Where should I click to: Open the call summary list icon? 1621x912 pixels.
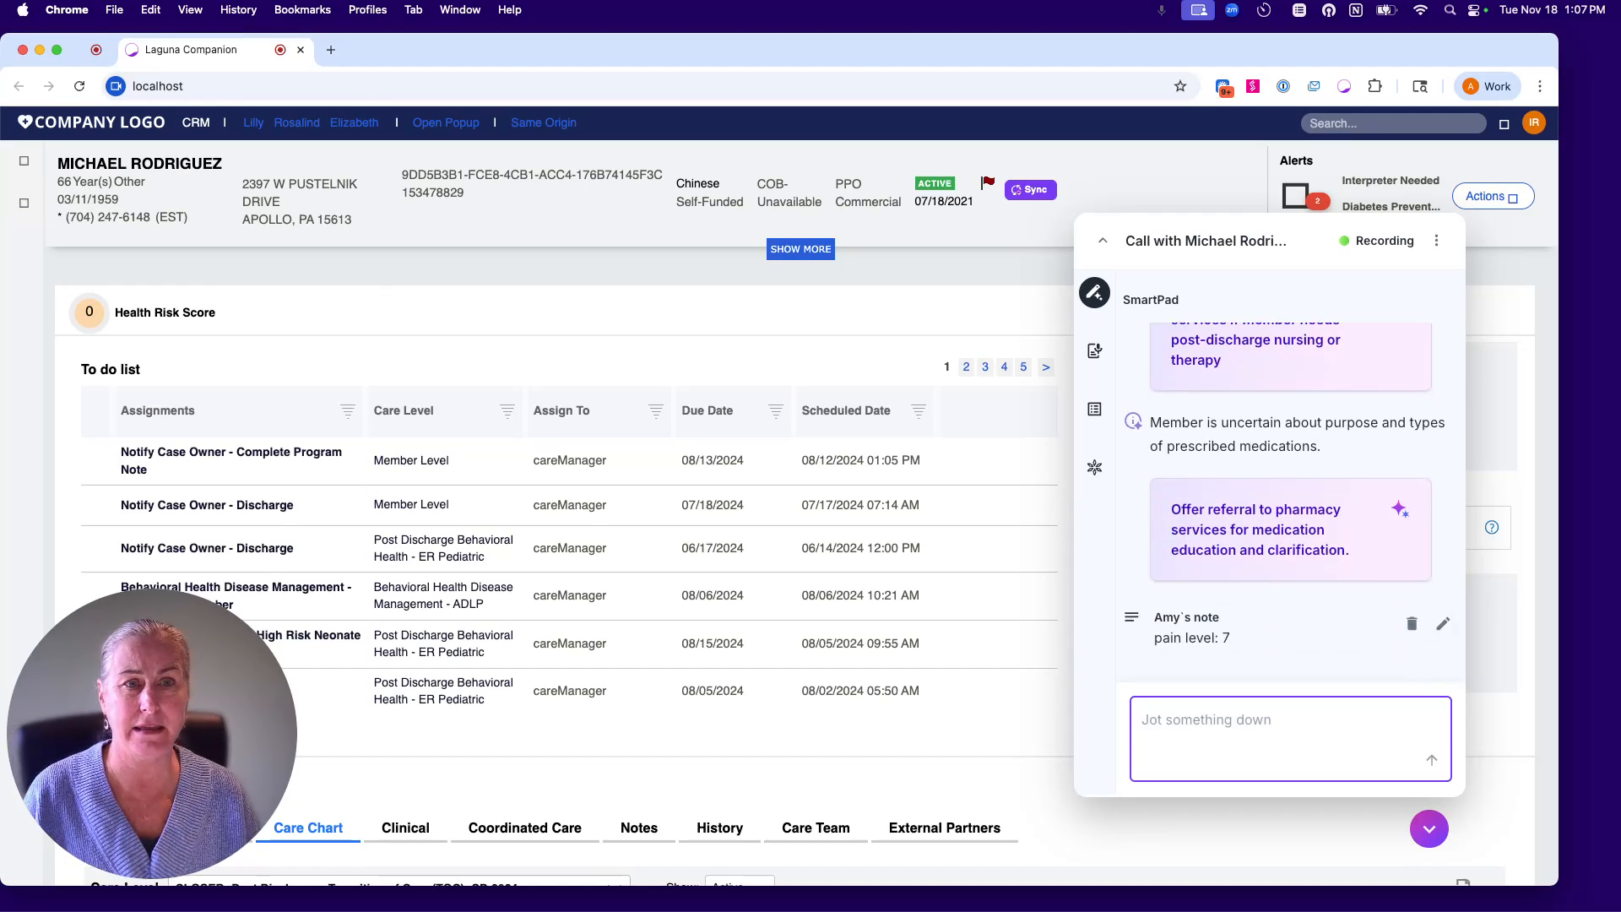[1094, 409]
